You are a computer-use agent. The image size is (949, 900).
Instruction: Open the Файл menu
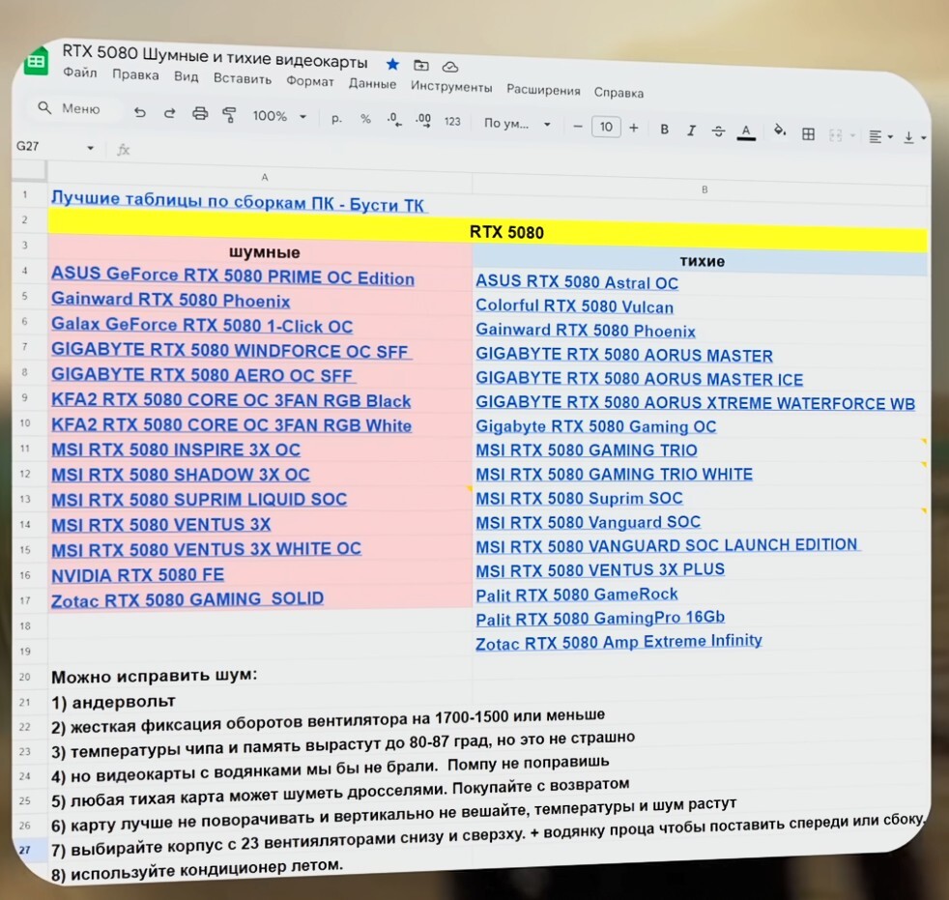point(80,73)
